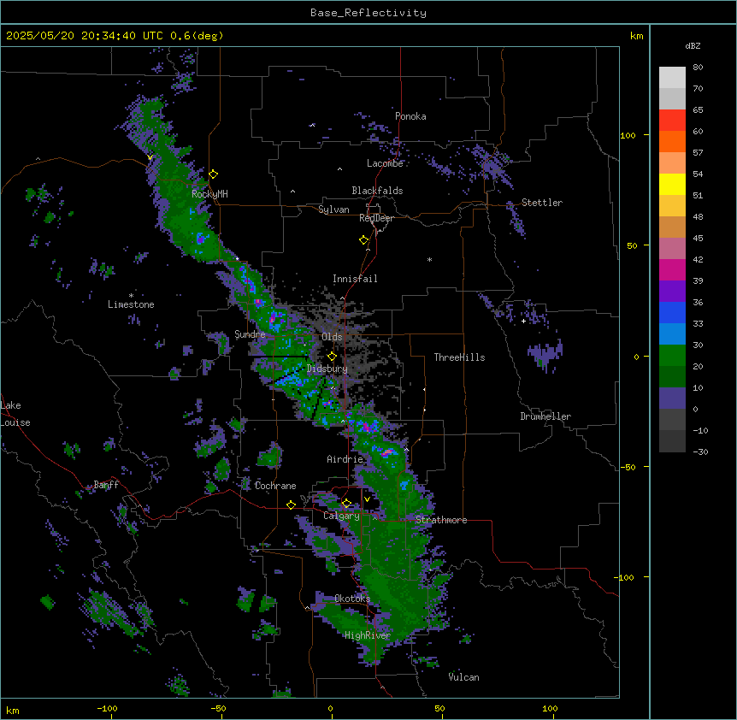Click the Didsbury city label
The image size is (737, 720).
coord(327,369)
